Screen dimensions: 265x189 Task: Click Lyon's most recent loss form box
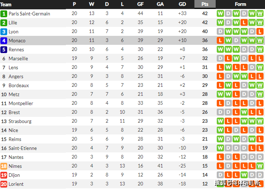[x=260, y=32]
